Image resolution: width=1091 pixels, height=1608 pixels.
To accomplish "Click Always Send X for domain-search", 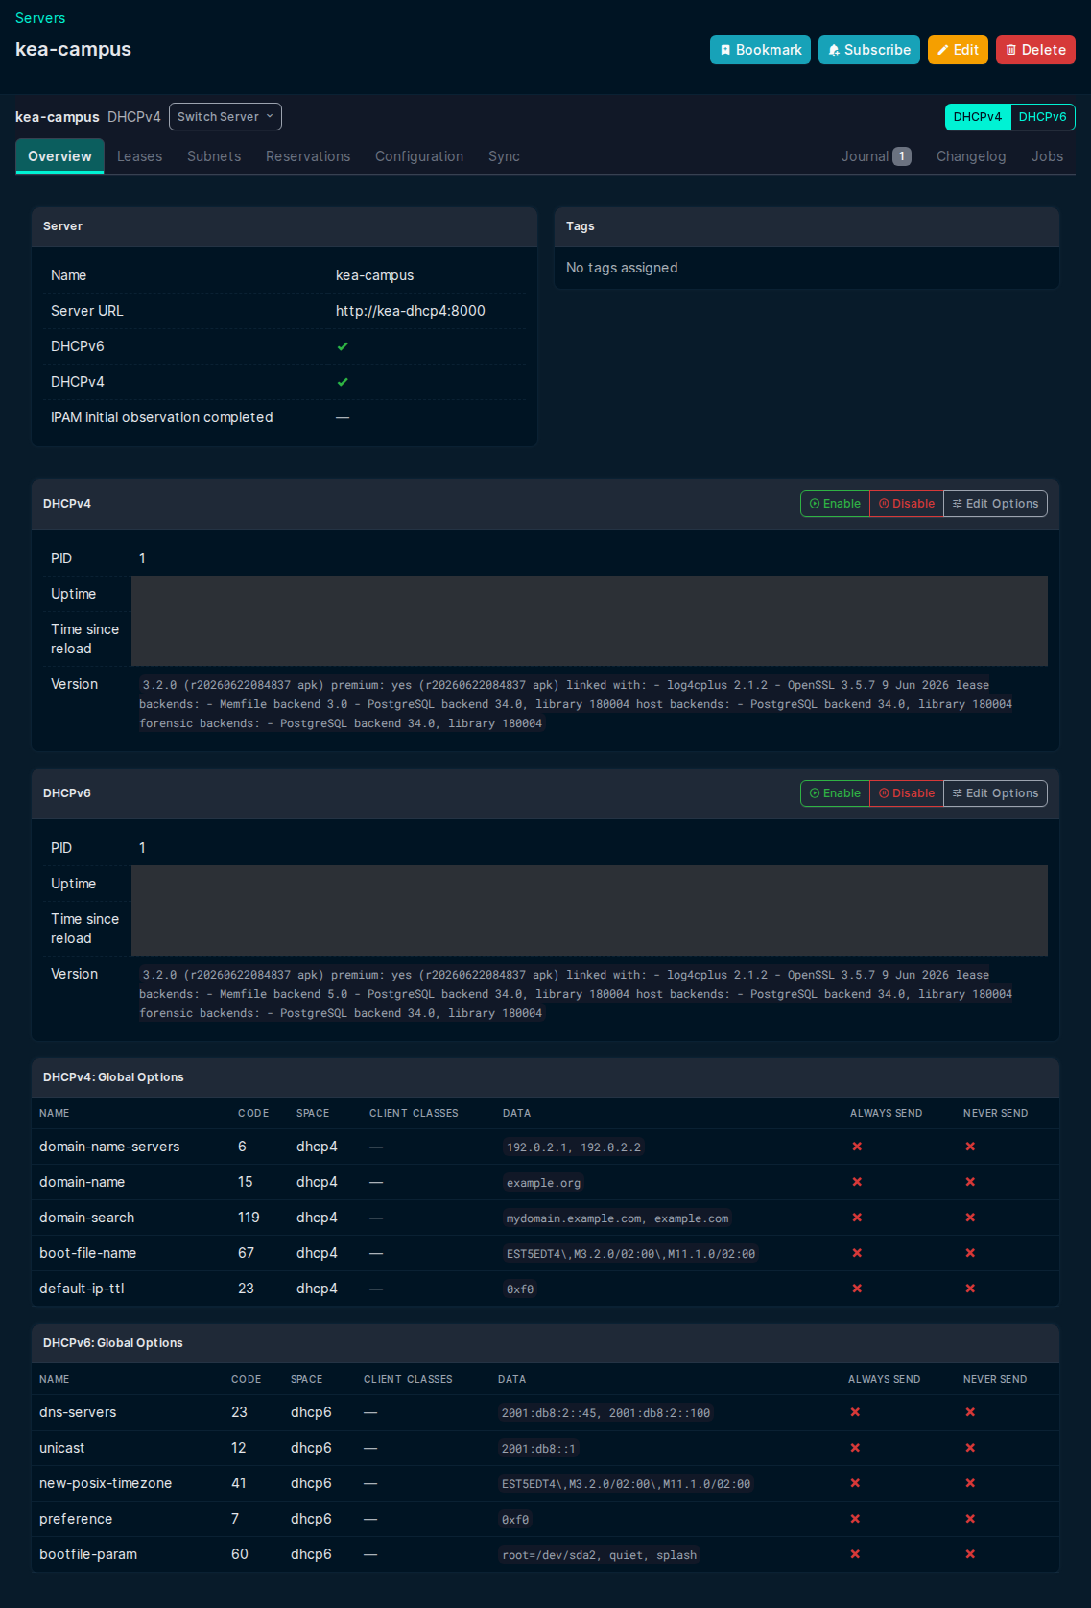I will tap(857, 1218).
